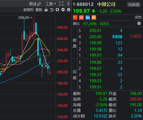
Task: Add stock to watchlist with 加自选
Action: [134, 4]
